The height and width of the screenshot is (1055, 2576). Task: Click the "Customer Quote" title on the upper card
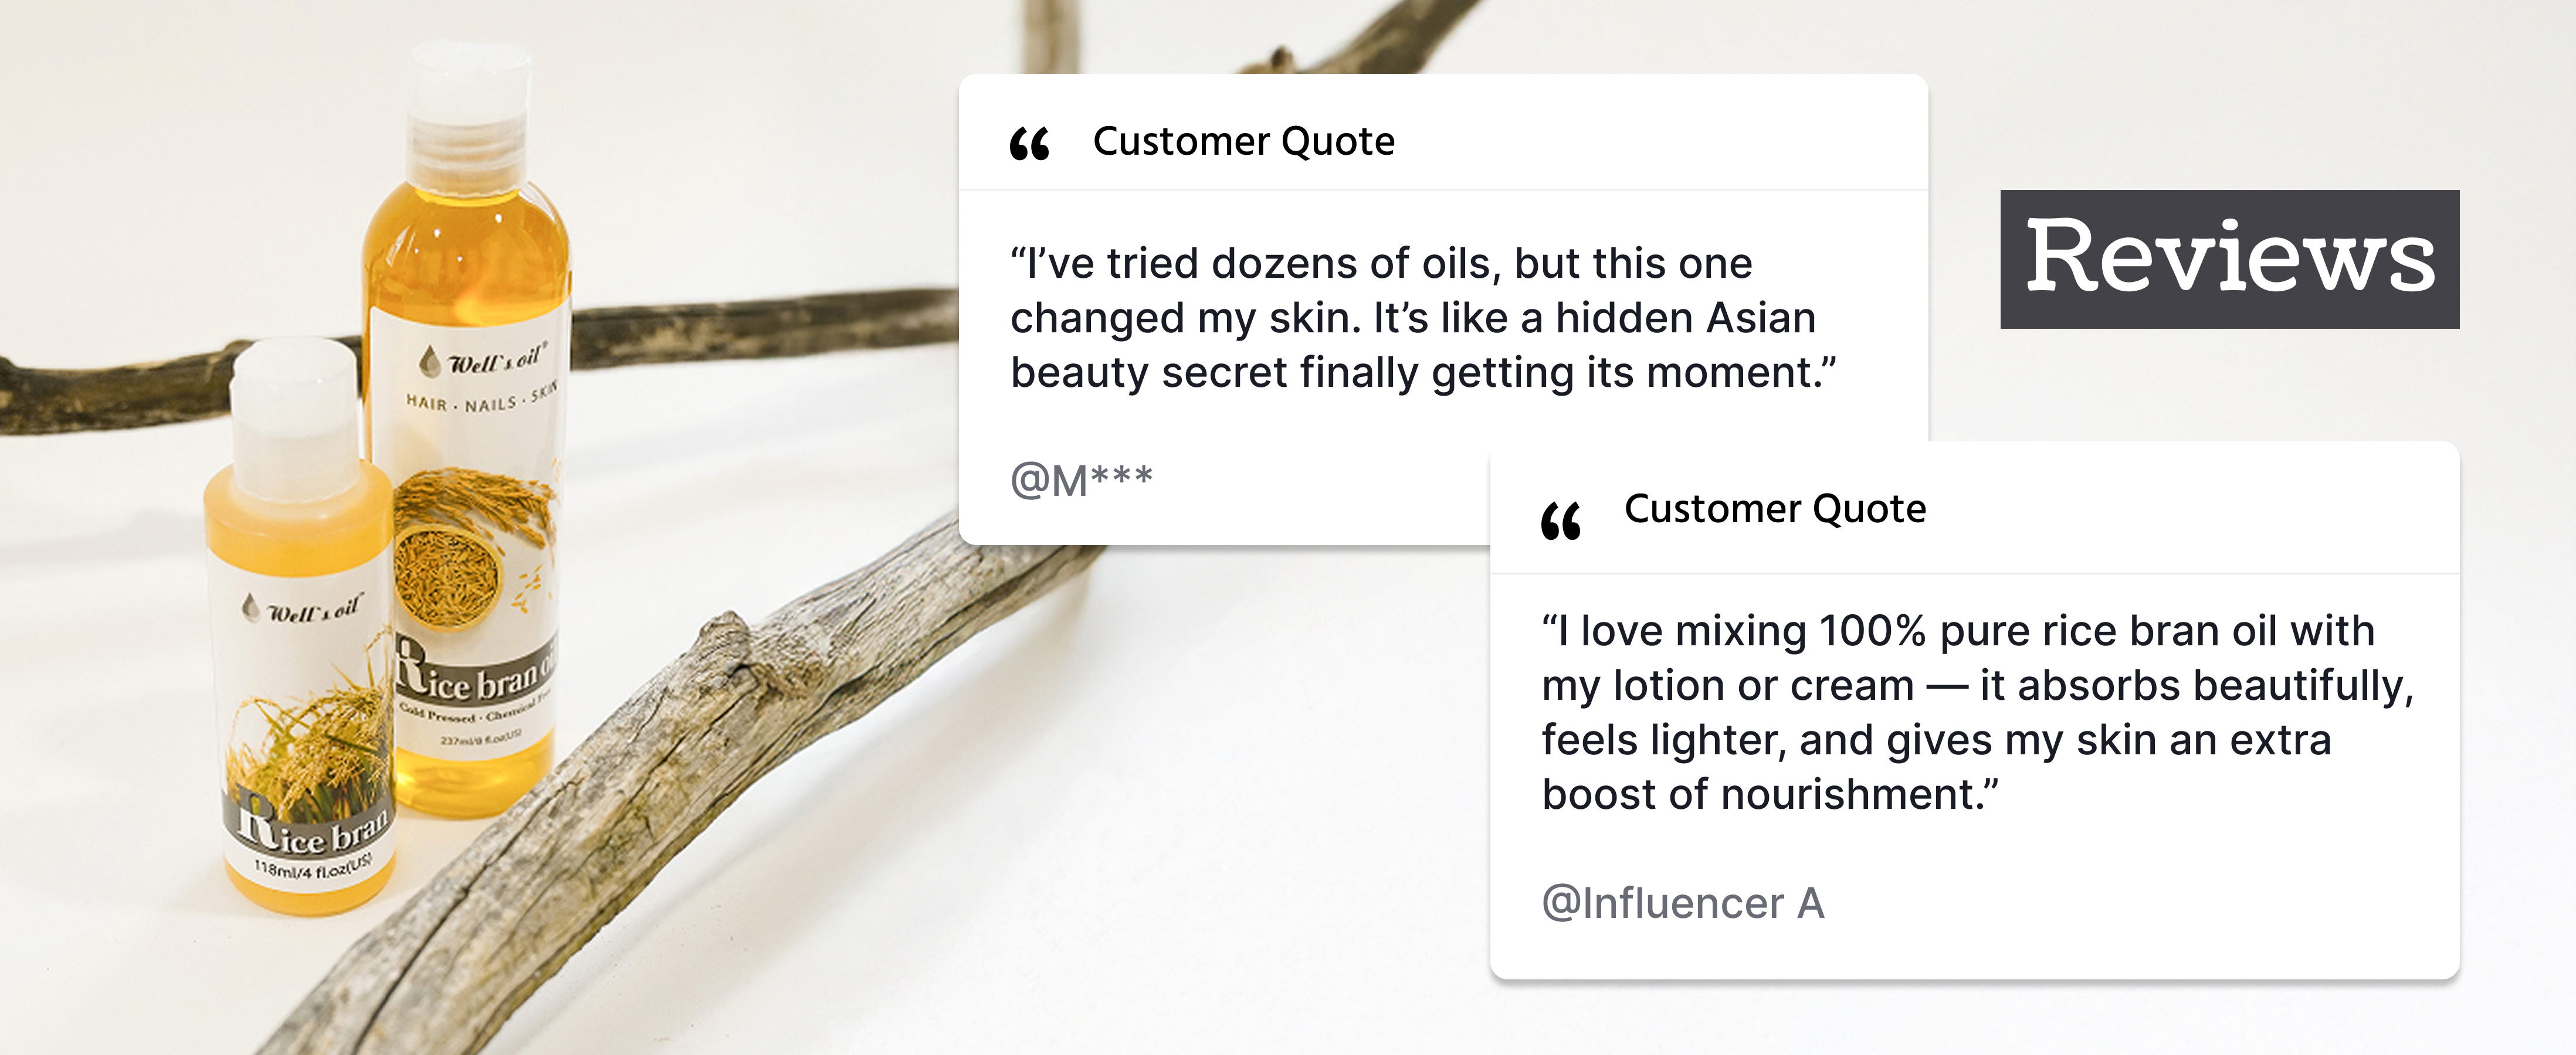click(1243, 142)
